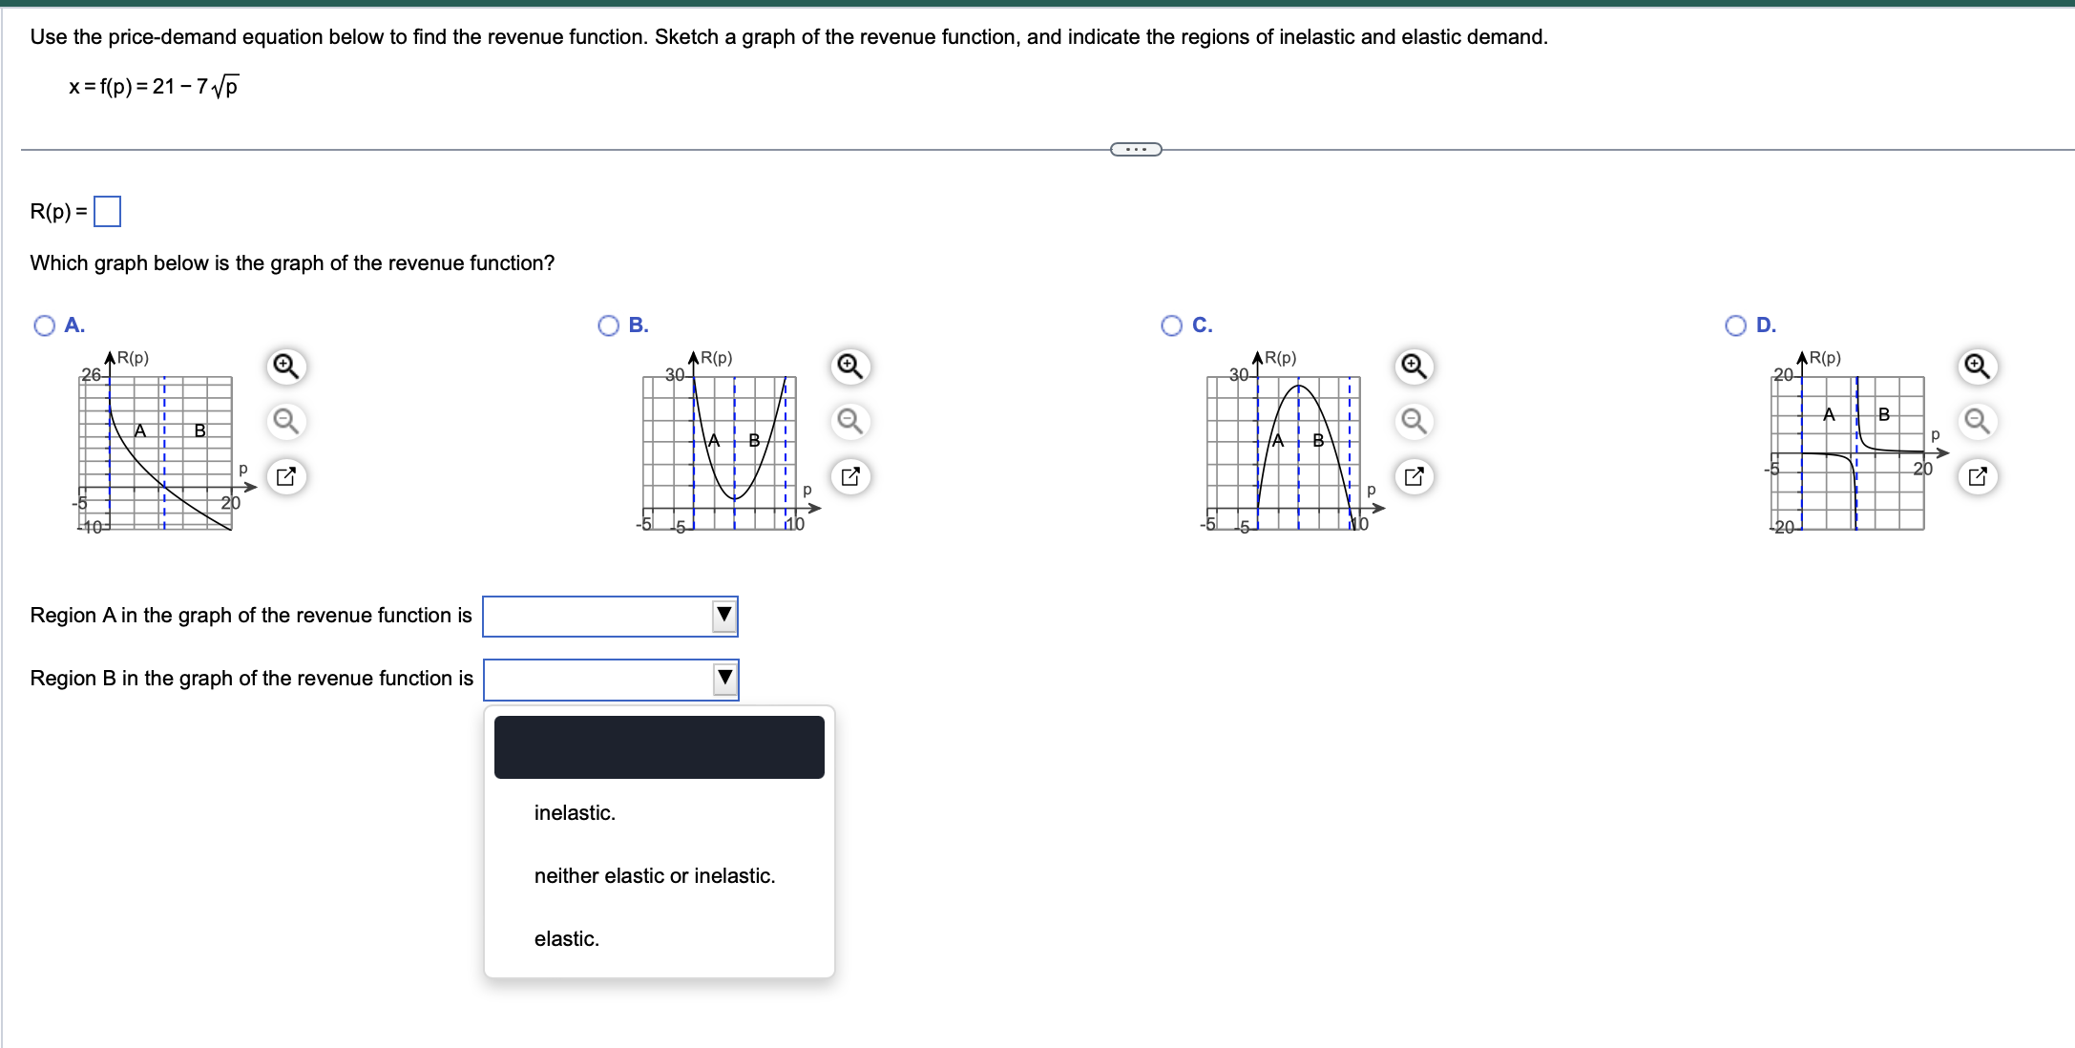Choose inelastic from the dropdown menu
Screen dimensions: 2075x1048
(574, 812)
